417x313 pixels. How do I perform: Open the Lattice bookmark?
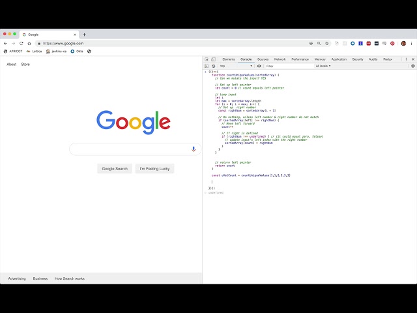coord(35,52)
